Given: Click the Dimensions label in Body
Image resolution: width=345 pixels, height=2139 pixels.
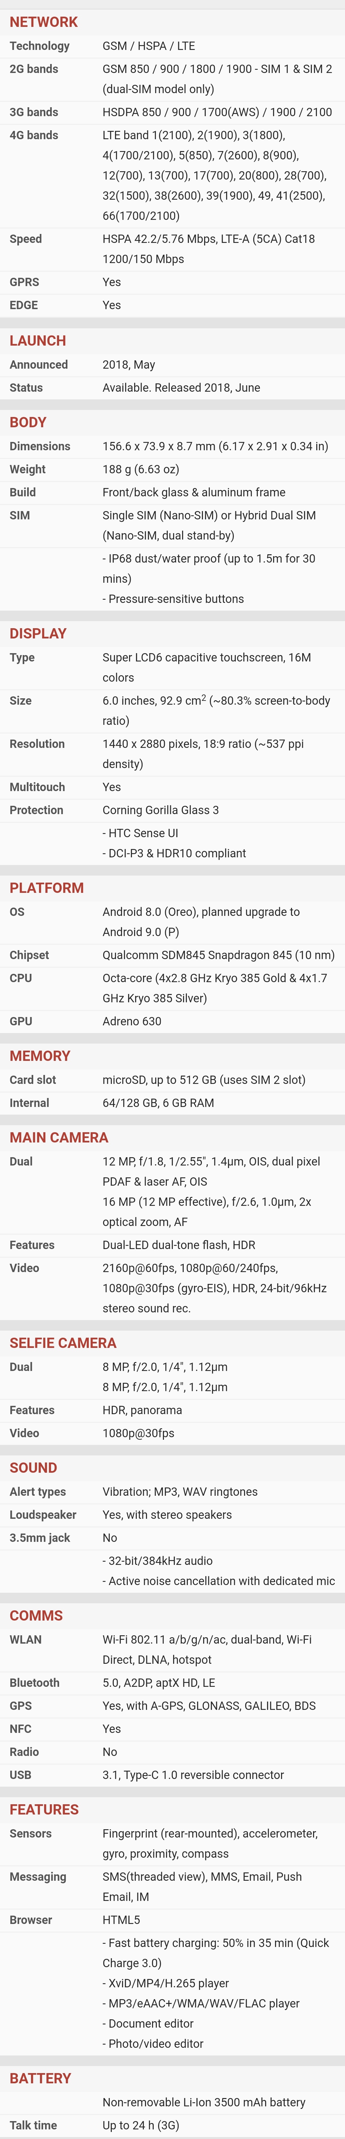Looking at the screenshot, I should click(40, 446).
